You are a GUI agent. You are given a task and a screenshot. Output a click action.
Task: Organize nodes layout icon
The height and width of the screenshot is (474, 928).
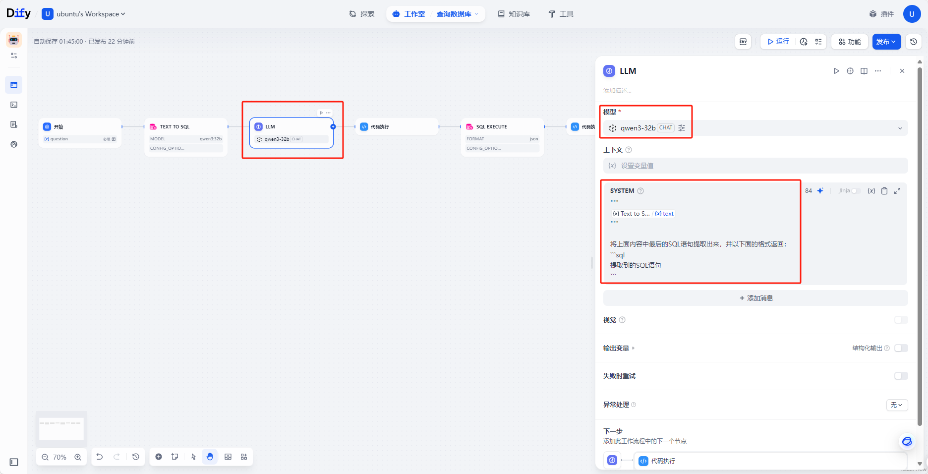coord(244,457)
